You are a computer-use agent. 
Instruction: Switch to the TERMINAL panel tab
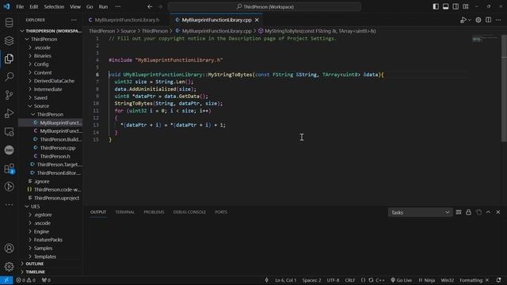[124, 212]
